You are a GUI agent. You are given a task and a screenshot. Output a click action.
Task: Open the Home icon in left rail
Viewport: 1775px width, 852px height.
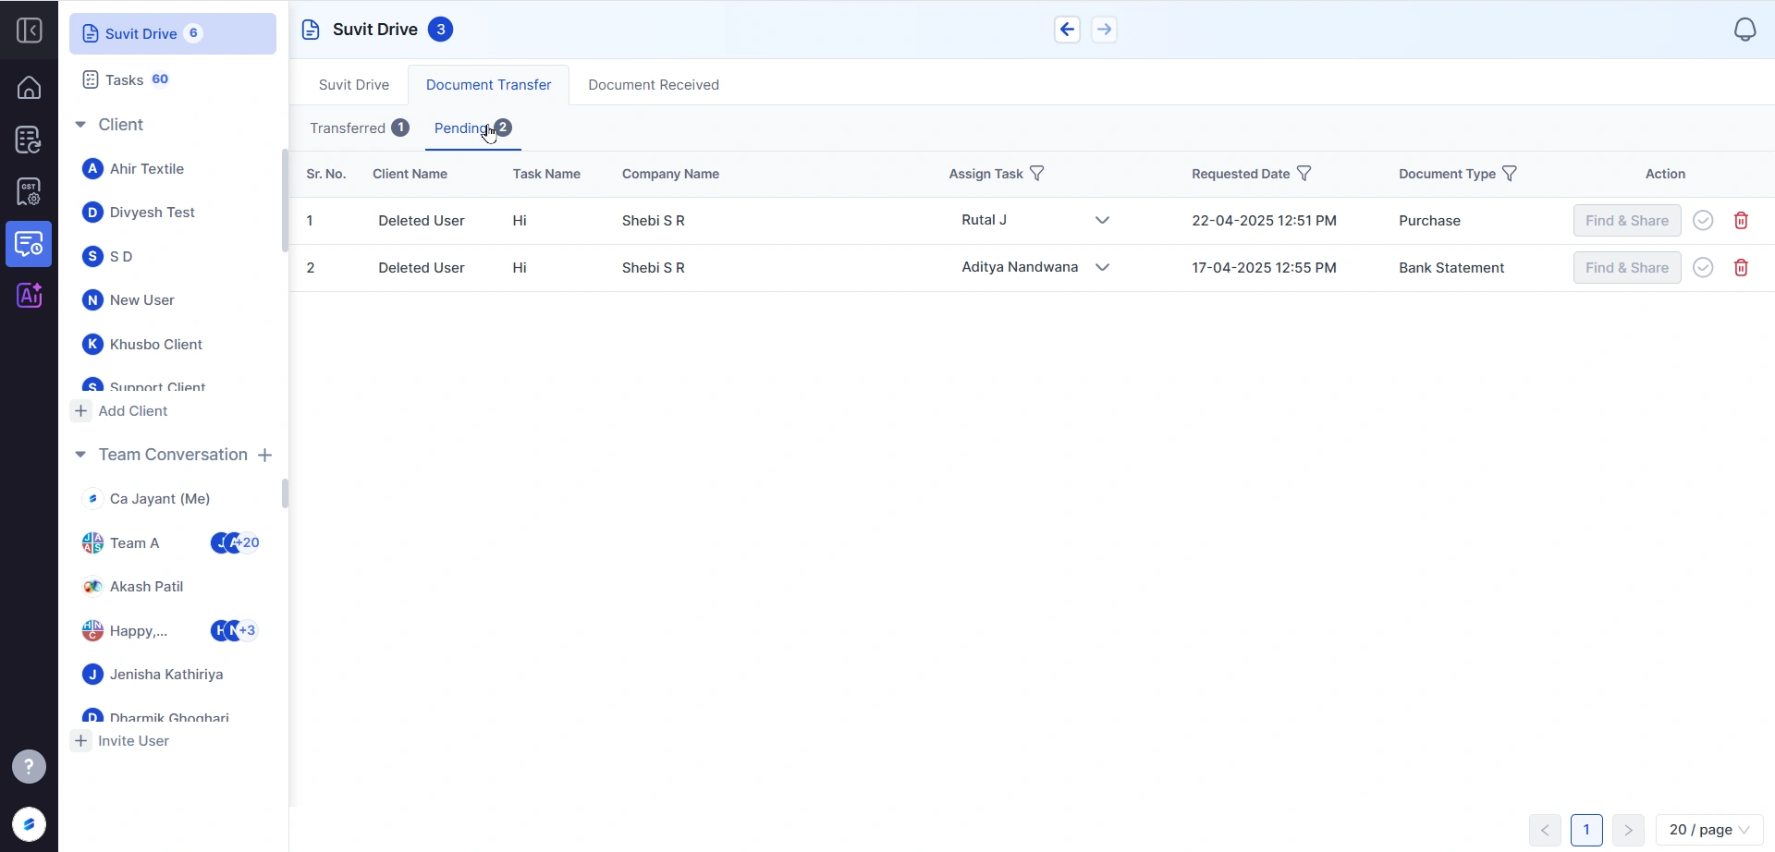(x=29, y=88)
